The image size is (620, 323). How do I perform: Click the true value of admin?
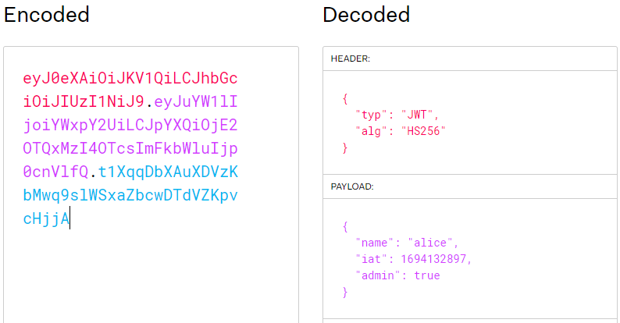427,275
